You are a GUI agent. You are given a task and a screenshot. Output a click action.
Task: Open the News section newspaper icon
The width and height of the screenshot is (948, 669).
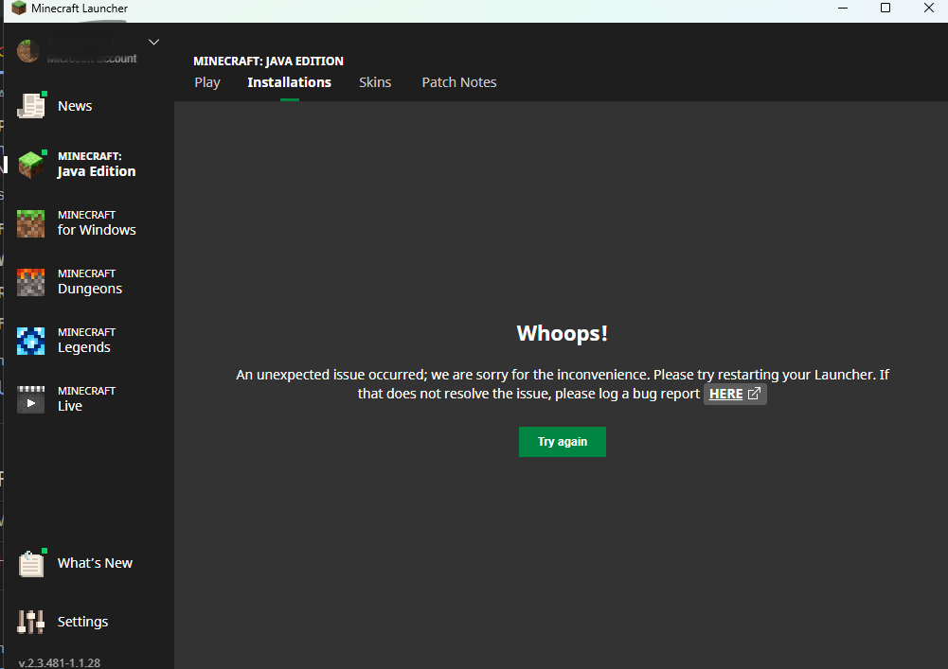click(31, 106)
